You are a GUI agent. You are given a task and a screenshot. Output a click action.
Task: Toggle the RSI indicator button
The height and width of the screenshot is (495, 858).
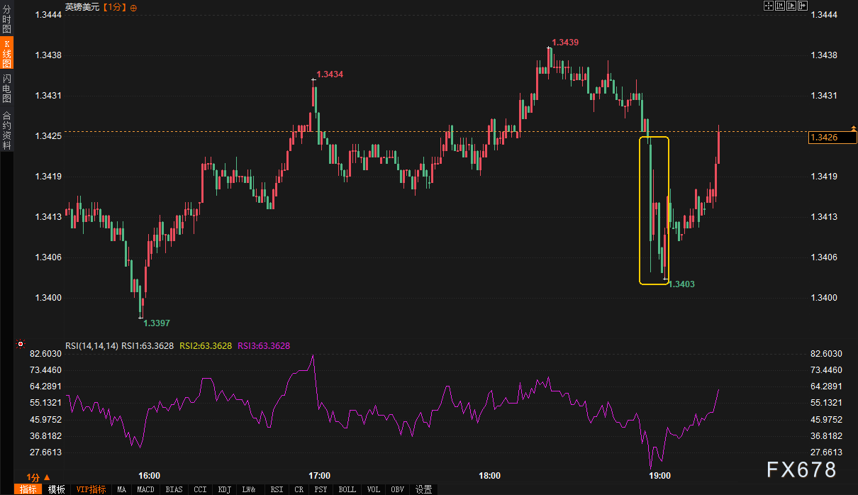(x=277, y=489)
